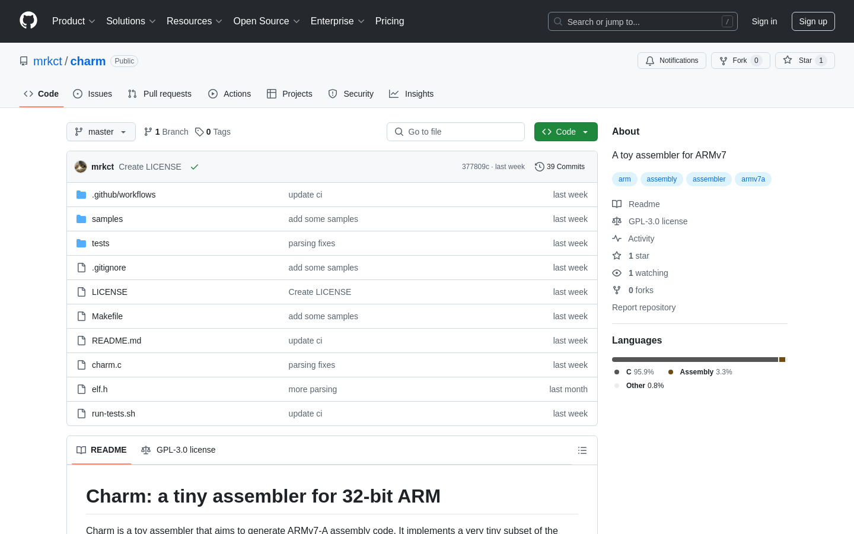Open the master branch dropdown
This screenshot has height=534, width=854.
pos(101,132)
